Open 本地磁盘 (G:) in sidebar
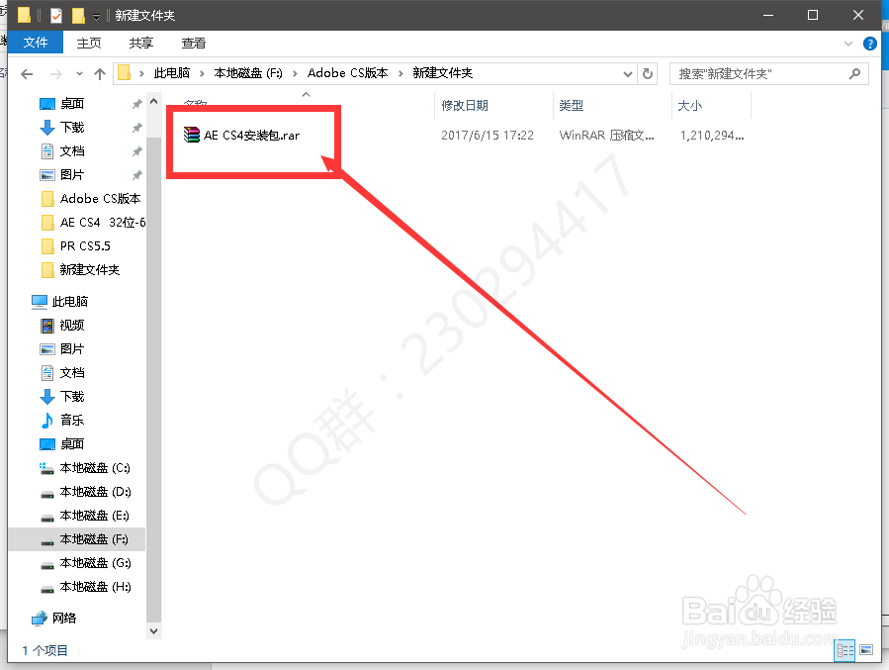 pyautogui.click(x=95, y=563)
